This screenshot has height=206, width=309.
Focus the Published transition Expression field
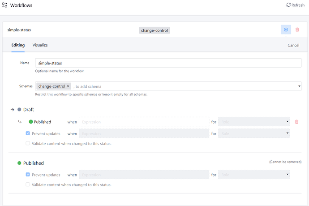(x=144, y=122)
